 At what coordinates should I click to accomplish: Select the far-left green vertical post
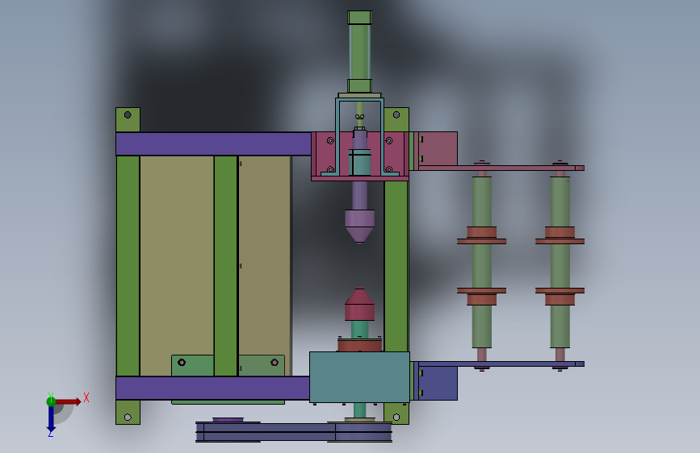click(128, 266)
